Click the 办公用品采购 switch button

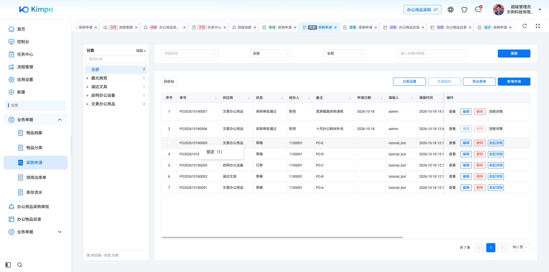(422, 10)
